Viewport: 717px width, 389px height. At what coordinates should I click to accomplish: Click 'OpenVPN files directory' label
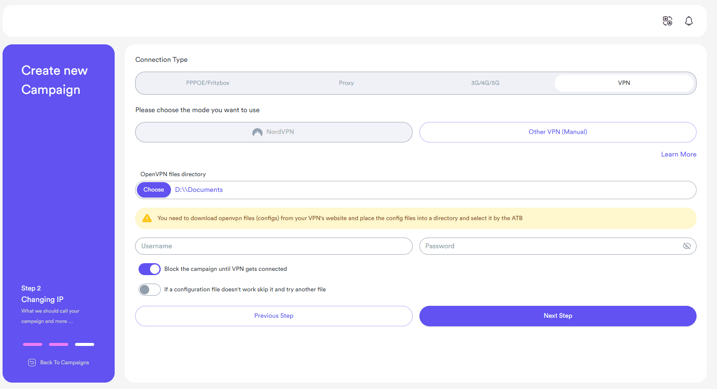pyautogui.click(x=173, y=174)
